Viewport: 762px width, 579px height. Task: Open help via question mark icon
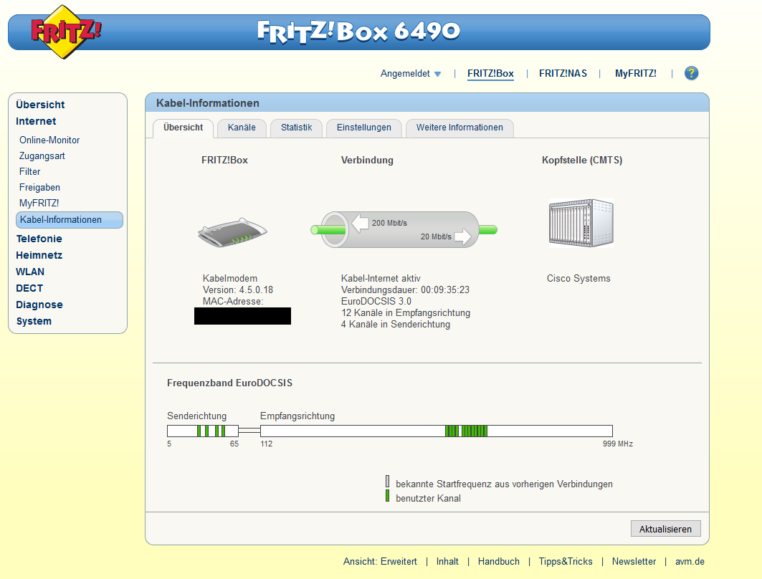691,73
